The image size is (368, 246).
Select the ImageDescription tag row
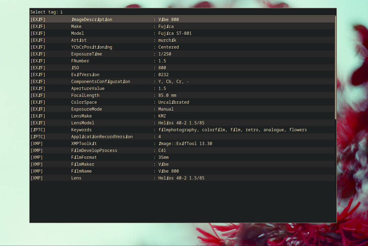tap(182, 20)
